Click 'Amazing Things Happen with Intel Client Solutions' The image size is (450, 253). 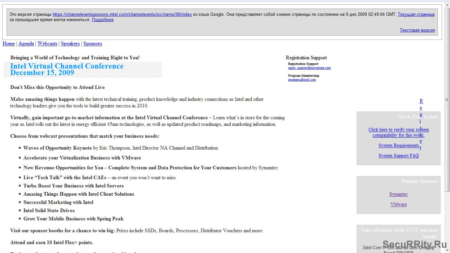pyautogui.click(x=79, y=194)
